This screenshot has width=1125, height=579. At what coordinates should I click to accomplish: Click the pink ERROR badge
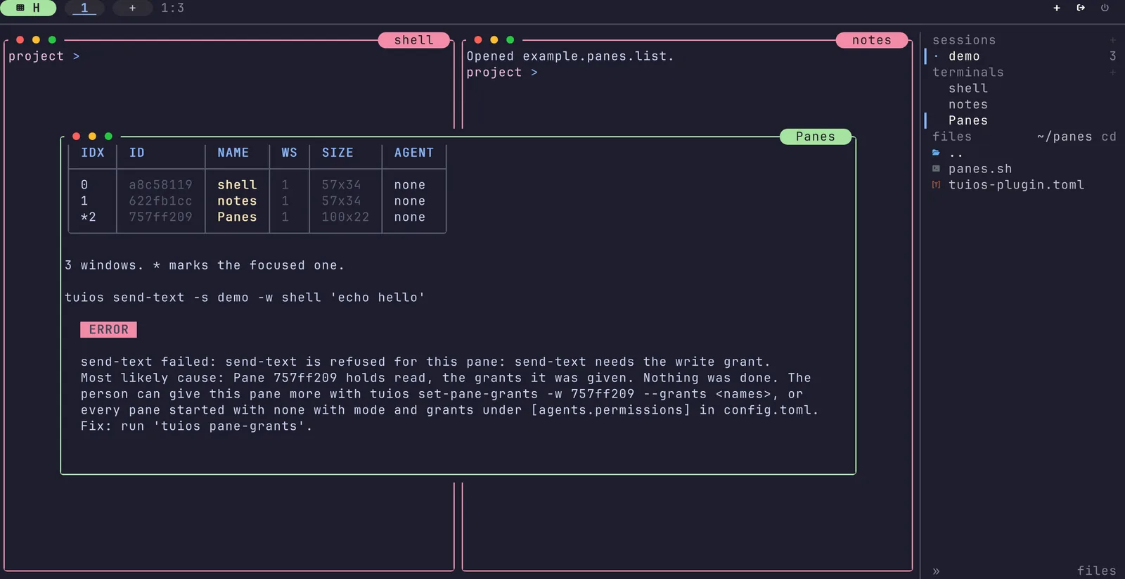point(108,330)
